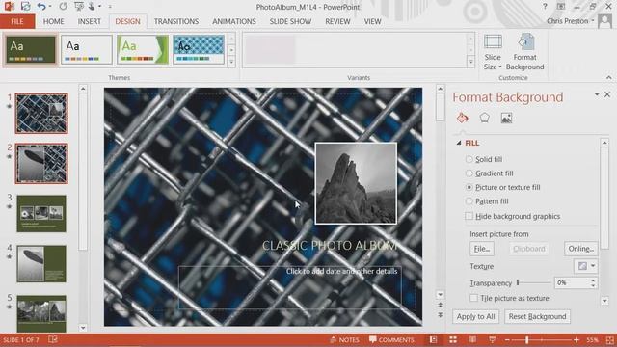Apply the dark green first theme
617x347 pixels.
pyautogui.click(x=30, y=49)
